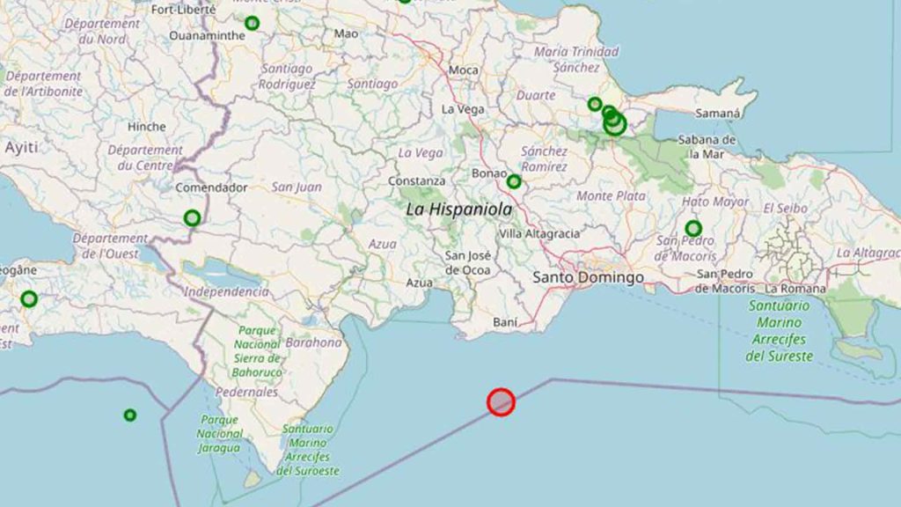This screenshot has height=507, width=901.
Task: Select the largest green circle near Samaná bay
Action: click(615, 125)
